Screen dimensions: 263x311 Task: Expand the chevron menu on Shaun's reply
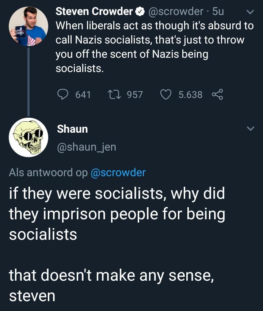(x=250, y=129)
